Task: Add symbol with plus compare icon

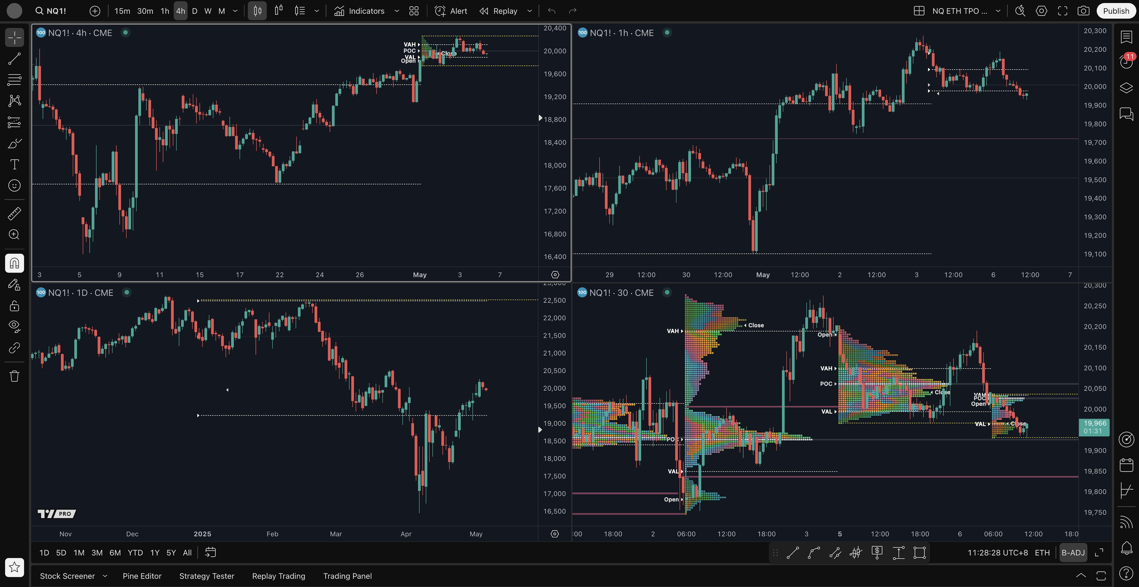Action: [95, 11]
